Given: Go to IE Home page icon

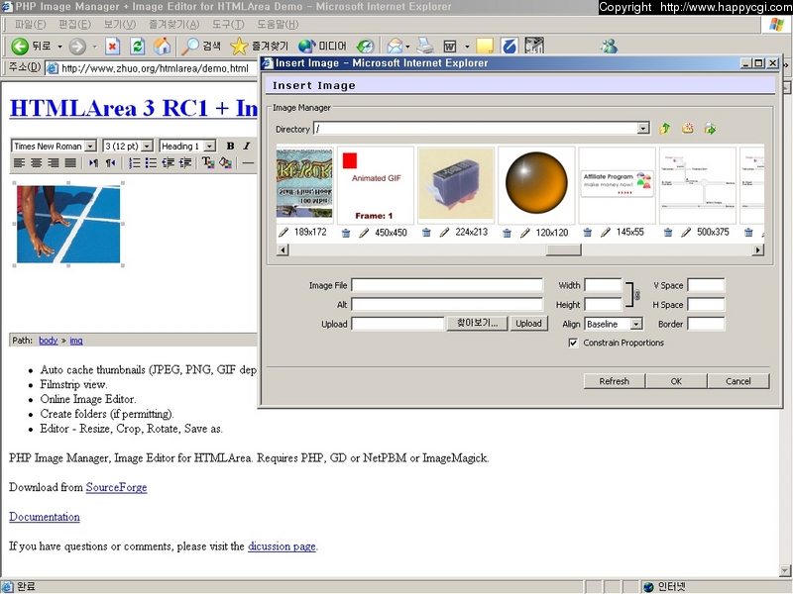Looking at the screenshot, I should (162, 47).
